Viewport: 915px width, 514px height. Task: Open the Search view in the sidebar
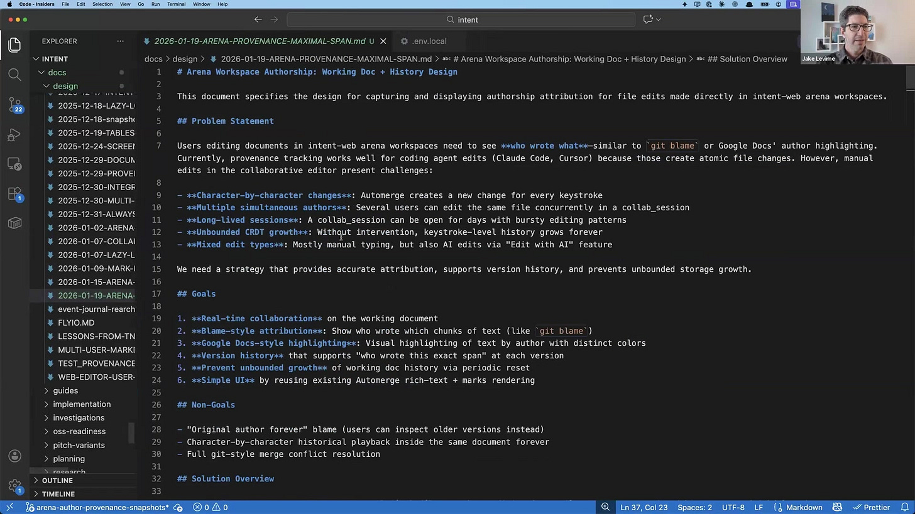click(14, 73)
